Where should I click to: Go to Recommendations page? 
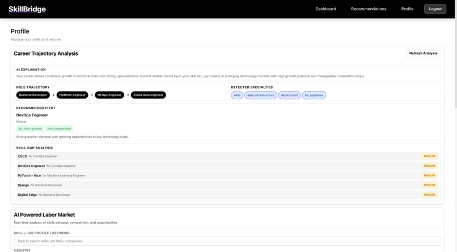[x=369, y=9]
